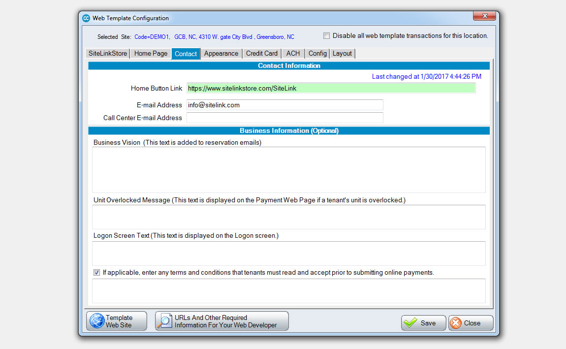Click the Save button
Image resolution: width=566 pixels, height=349 pixels.
point(424,323)
